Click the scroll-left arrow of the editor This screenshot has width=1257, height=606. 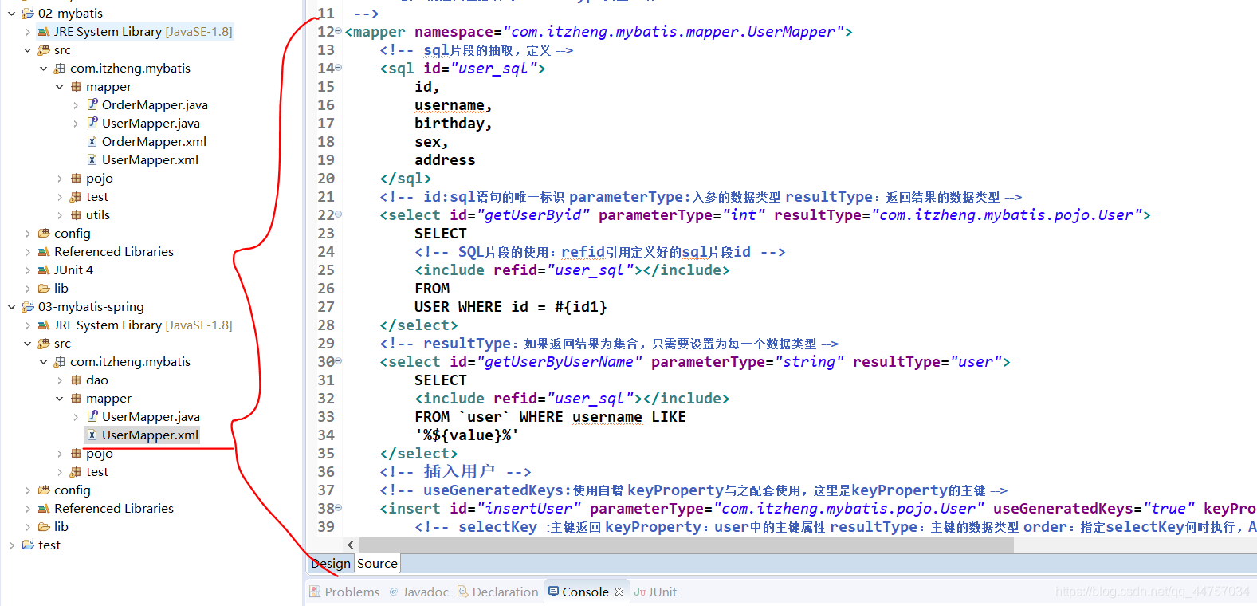tap(350, 545)
